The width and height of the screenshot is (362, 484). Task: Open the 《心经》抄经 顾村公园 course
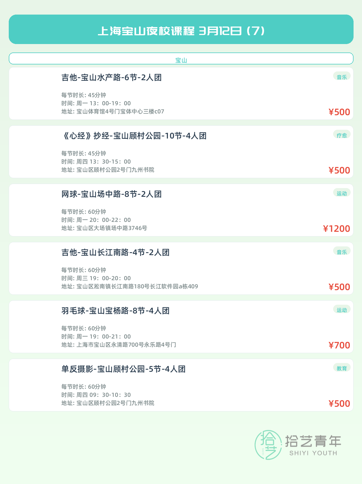click(134, 136)
